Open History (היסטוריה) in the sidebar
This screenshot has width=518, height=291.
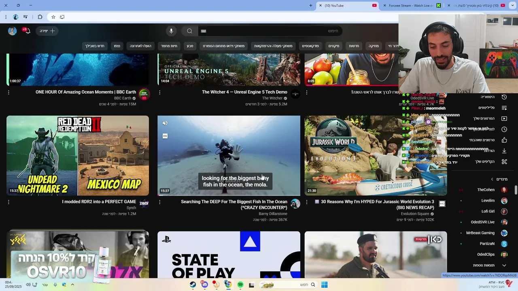tap(493, 97)
